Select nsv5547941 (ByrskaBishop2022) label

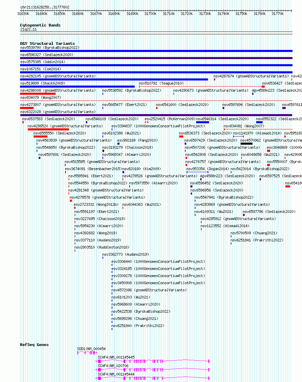coord(224,197)
